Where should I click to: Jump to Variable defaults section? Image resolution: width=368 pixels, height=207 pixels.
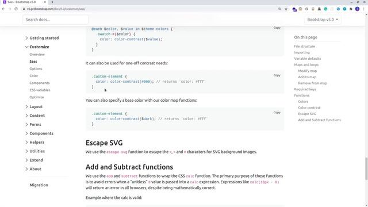pos(308,59)
